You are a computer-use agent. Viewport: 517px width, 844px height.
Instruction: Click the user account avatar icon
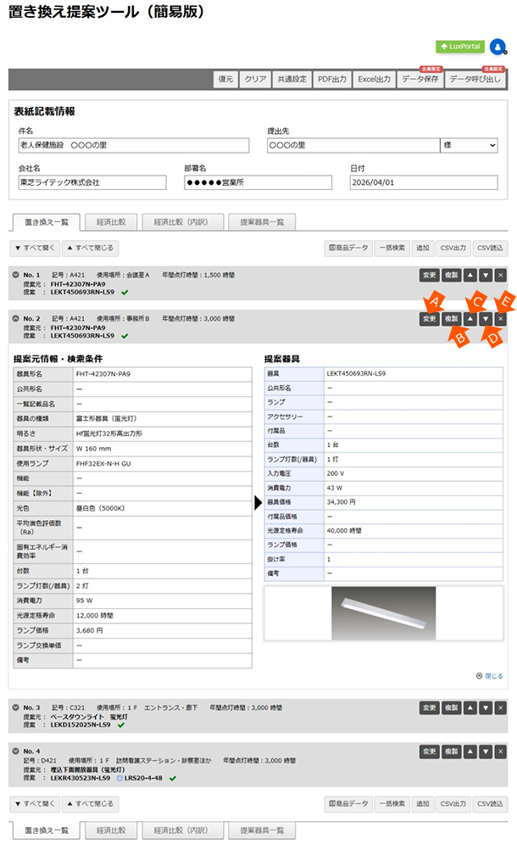498,46
